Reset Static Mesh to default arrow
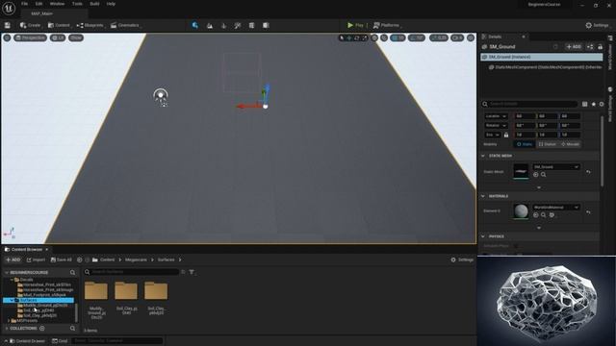Image resolution: width=616 pixels, height=346 pixels. pyautogui.click(x=588, y=172)
